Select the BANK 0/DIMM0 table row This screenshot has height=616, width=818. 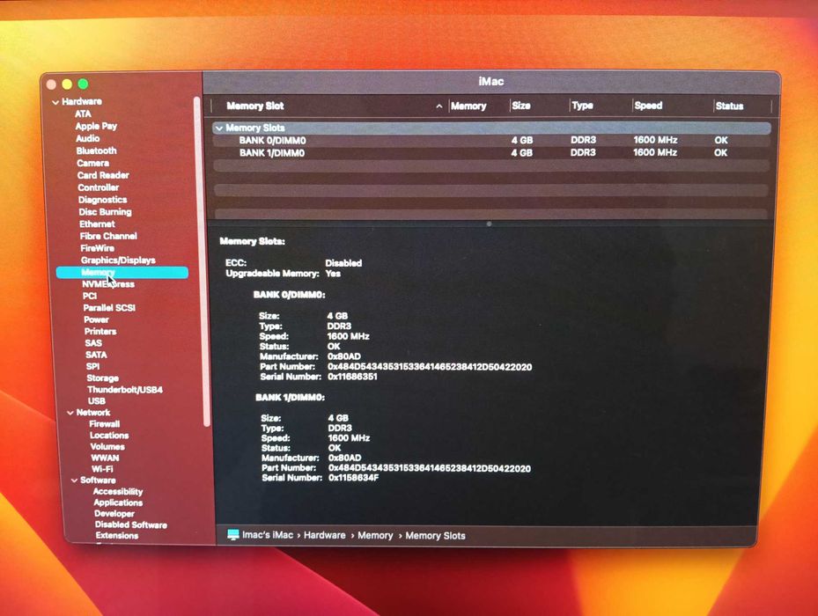491,140
